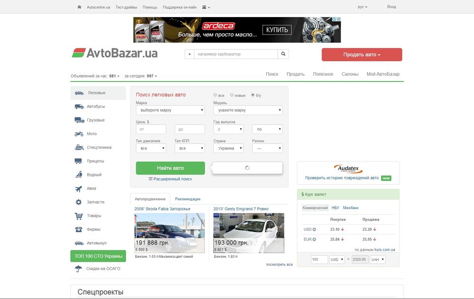Focus the price 'от' input field

151,129
